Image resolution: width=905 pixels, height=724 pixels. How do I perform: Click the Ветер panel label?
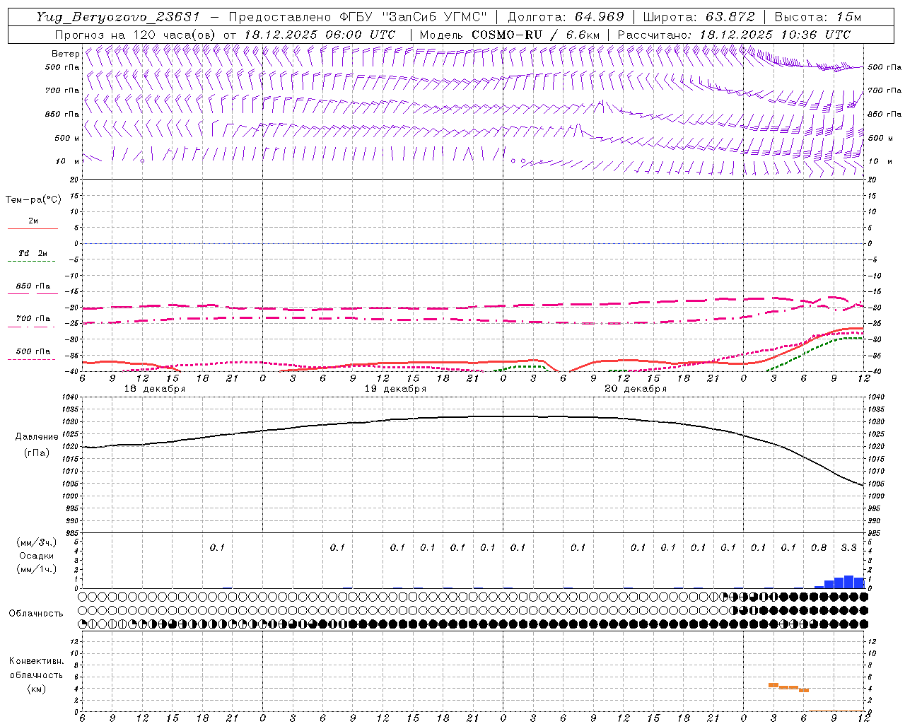pyautogui.click(x=65, y=54)
